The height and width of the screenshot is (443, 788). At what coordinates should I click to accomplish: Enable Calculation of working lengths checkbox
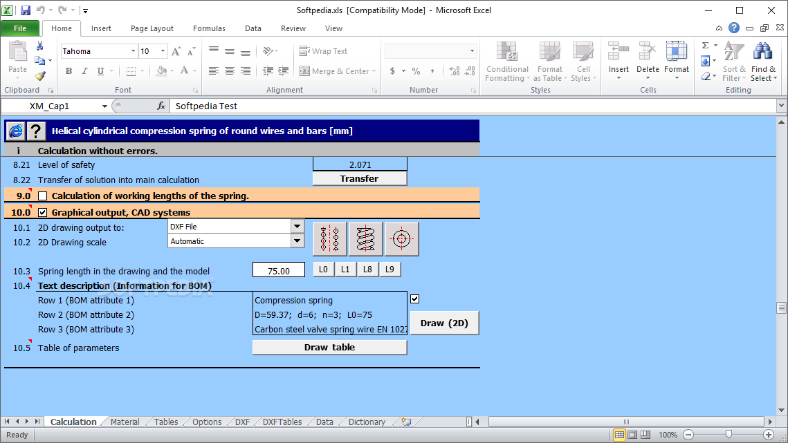(43, 196)
